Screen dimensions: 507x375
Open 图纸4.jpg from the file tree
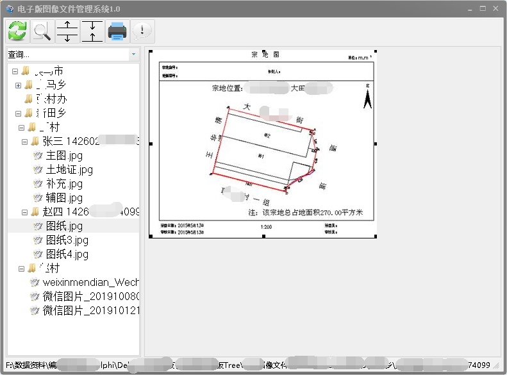click(67, 254)
